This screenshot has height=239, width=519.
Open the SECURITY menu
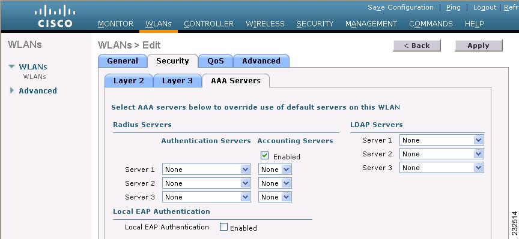pos(315,24)
